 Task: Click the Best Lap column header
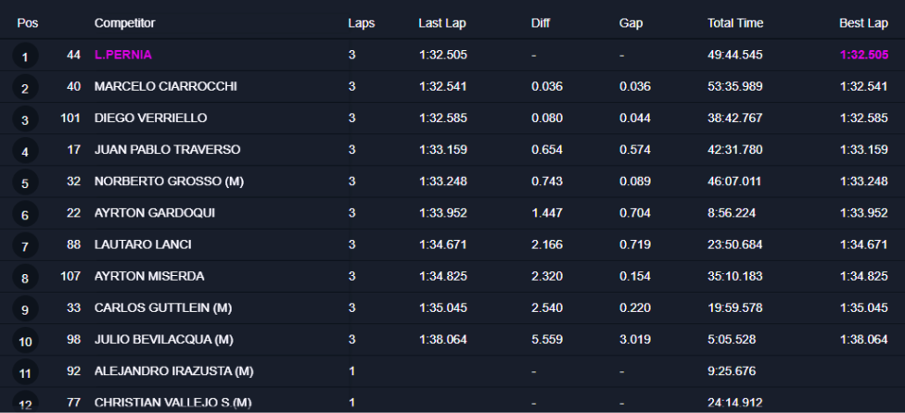pos(863,23)
